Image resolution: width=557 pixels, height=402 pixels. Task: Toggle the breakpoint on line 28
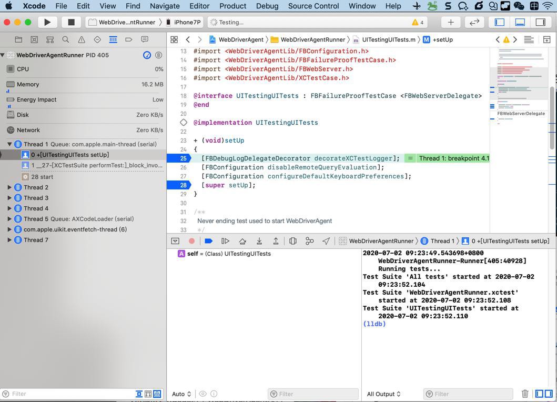(179, 185)
